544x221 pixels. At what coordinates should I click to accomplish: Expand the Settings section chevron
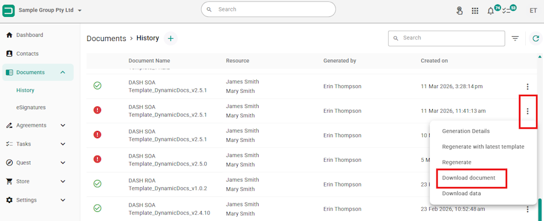click(63, 200)
